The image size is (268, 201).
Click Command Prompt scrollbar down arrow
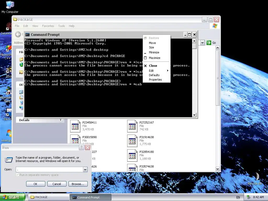[x=194, y=115]
